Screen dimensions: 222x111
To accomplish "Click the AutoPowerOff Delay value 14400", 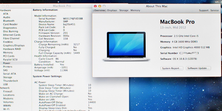I will [x=92, y=102].
